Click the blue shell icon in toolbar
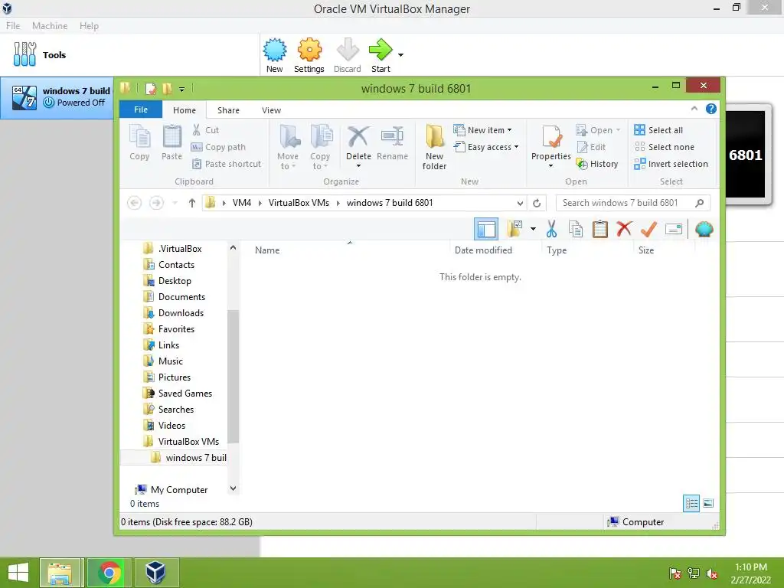 pyautogui.click(x=704, y=230)
